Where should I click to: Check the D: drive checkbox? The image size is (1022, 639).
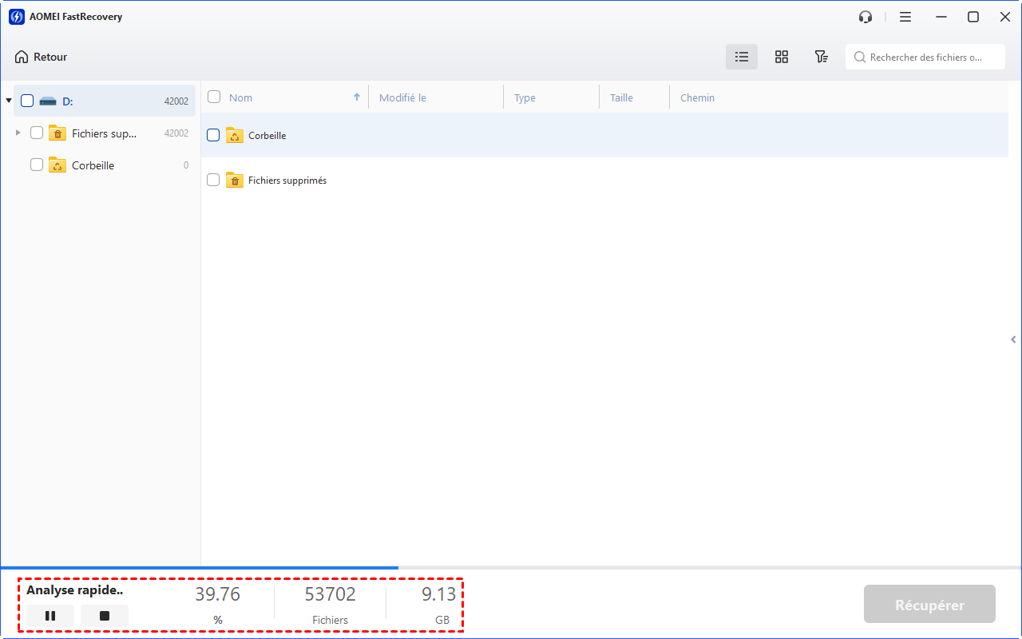point(27,101)
